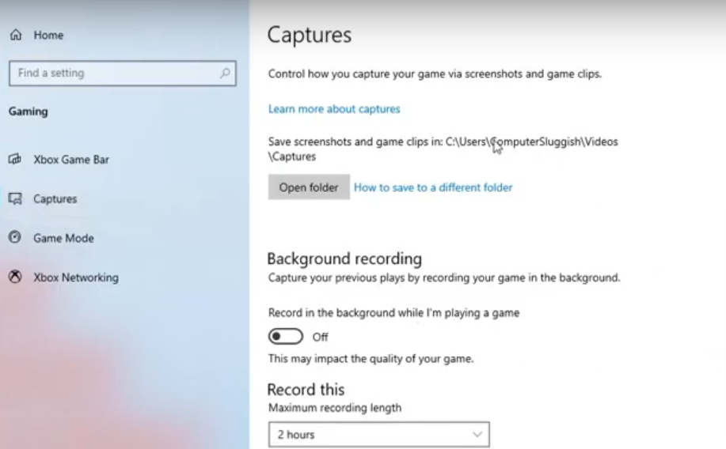Image resolution: width=726 pixels, height=449 pixels.
Task: Click the Xbox Networking logo icon
Action: 15,277
